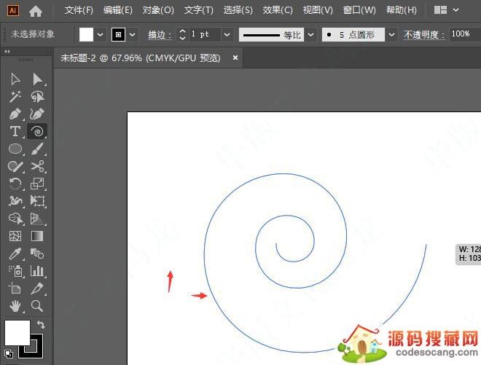Click the large white fill color swatch
481x365 pixels.
17,332
